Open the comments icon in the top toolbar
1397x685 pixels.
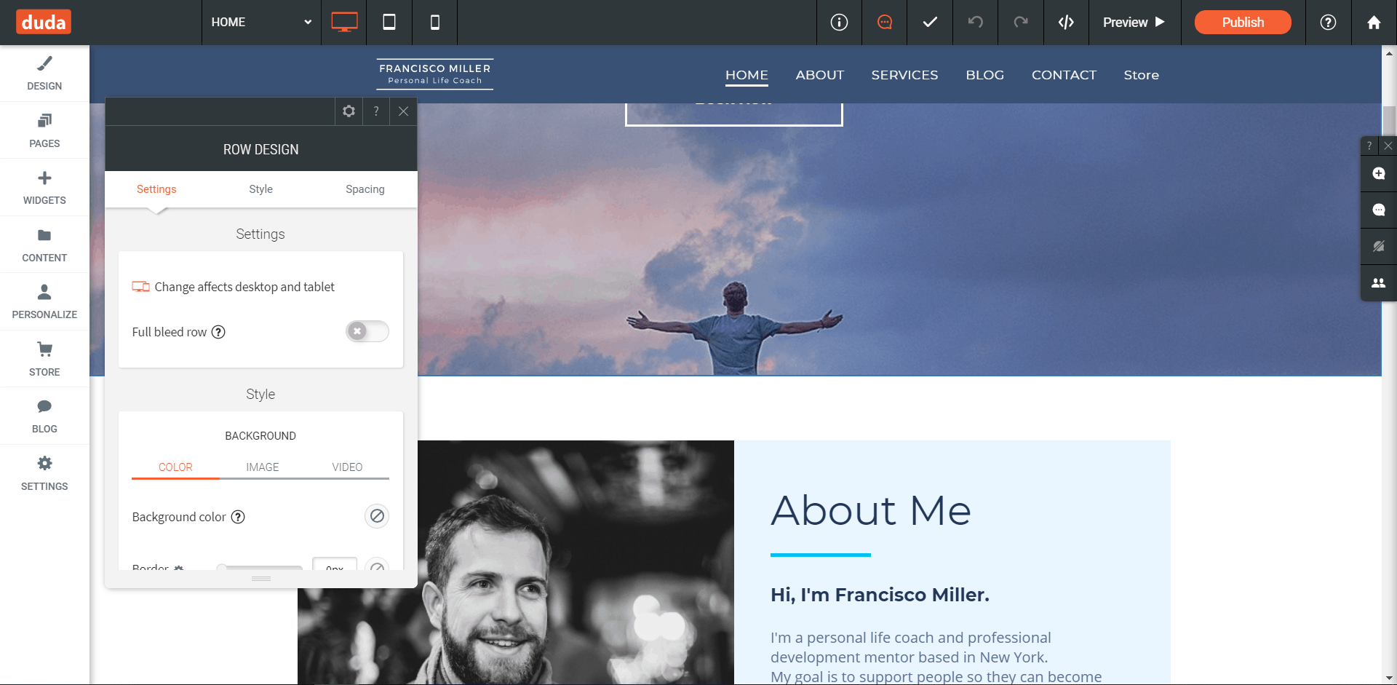(x=884, y=22)
